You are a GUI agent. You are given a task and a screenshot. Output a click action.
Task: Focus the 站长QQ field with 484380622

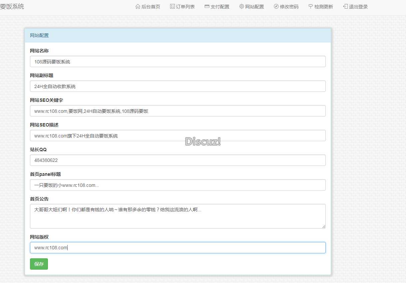click(178, 160)
